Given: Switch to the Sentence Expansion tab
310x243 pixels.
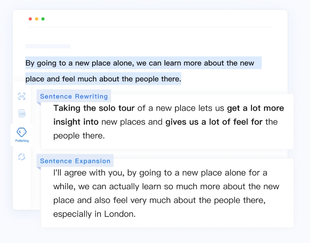Looking at the screenshot, I should click(75, 161).
